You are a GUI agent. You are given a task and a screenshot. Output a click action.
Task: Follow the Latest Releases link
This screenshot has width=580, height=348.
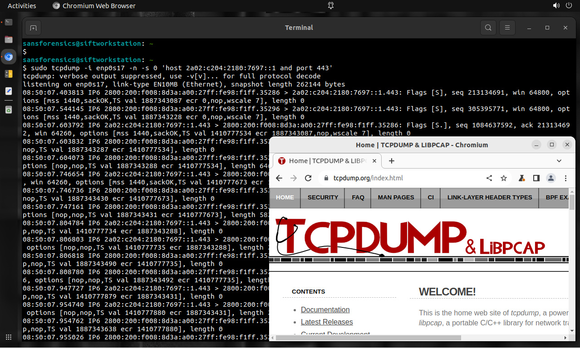[x=327, y=322]
